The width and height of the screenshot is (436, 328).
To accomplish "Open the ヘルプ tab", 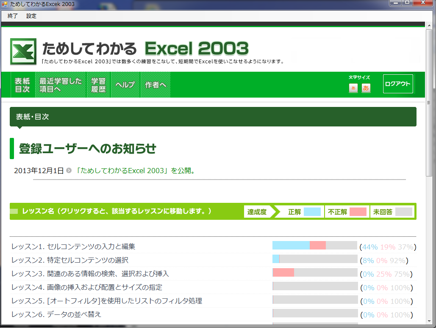I will [125, 85].
